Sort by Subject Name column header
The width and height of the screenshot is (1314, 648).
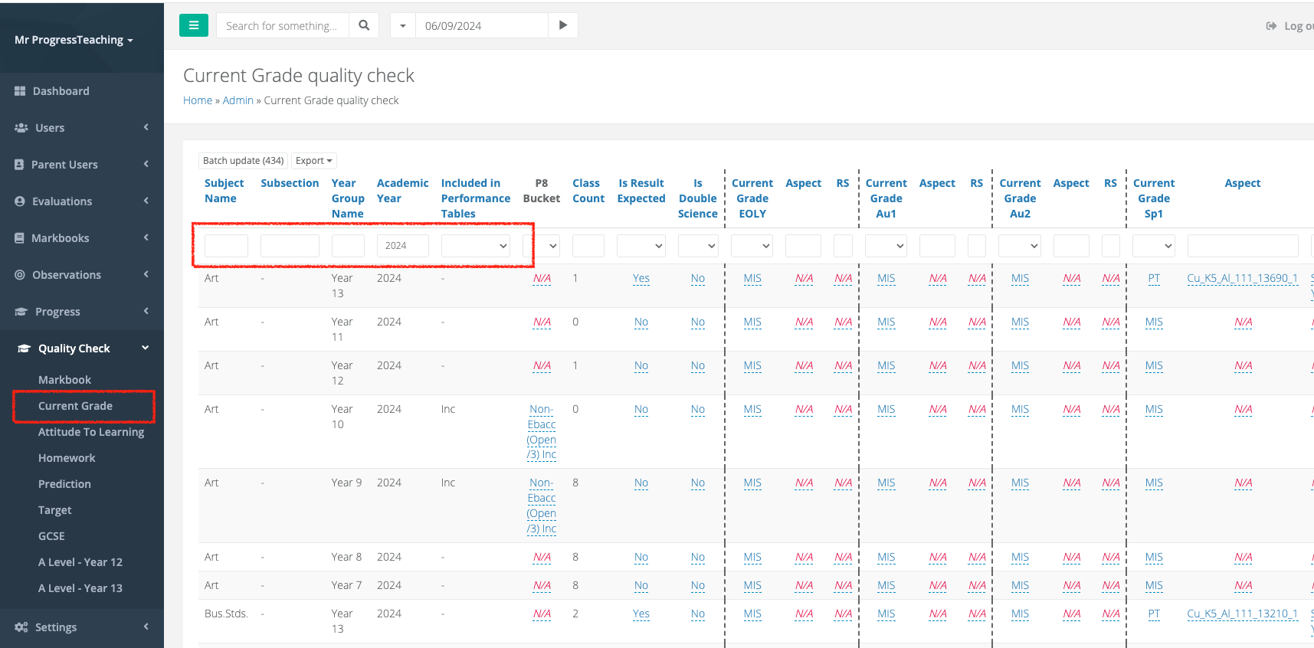[224, 191]
